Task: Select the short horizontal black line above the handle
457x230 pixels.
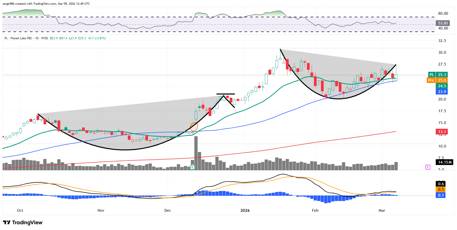Action: click(225, 94)
